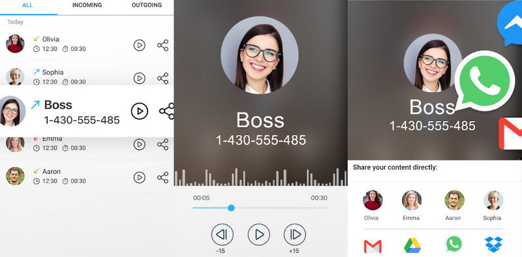The height and width of the screenshot is (257, 522).
Task: Share via WhatsApp in share sheet
Action: pos(454,245)
